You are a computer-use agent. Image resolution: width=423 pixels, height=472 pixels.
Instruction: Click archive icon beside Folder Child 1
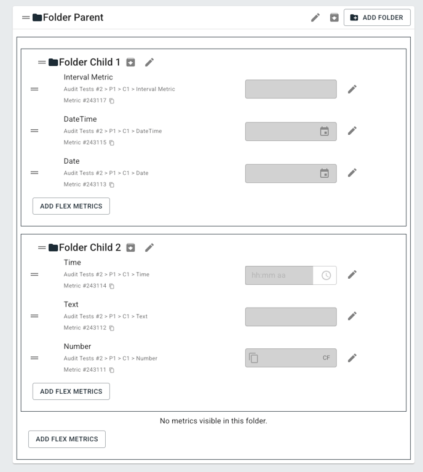130,62
